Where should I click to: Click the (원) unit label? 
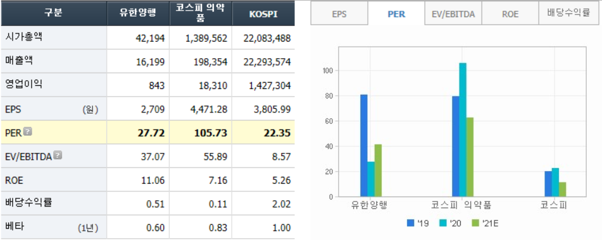coord(91,110)
